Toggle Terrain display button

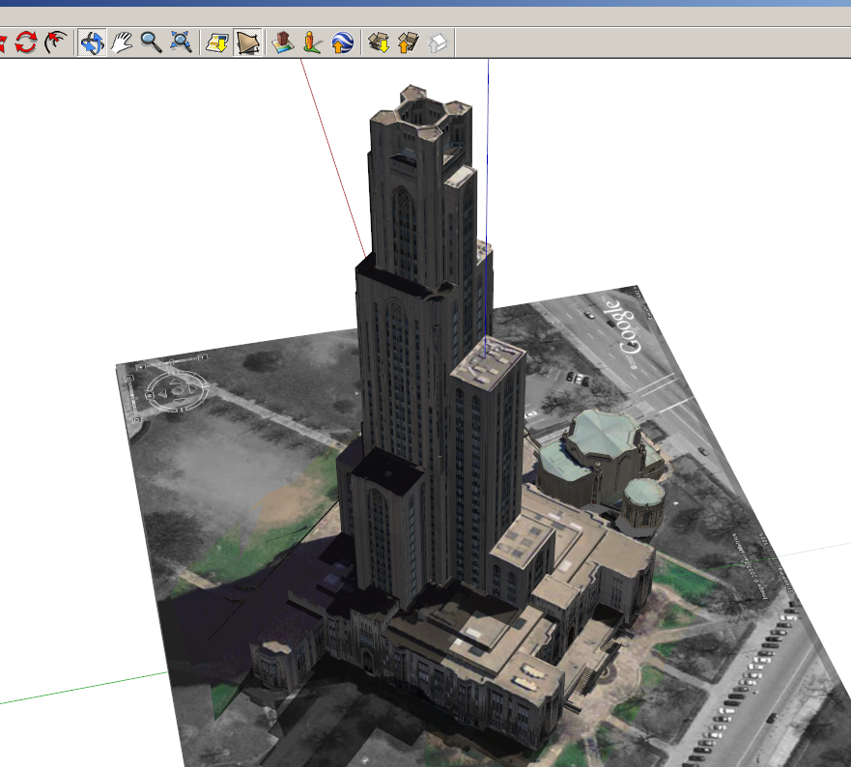pyautogui.click(x=247, y=43)
